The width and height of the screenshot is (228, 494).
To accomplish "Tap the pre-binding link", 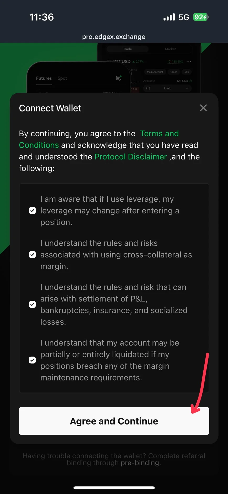I will [140, 463].
